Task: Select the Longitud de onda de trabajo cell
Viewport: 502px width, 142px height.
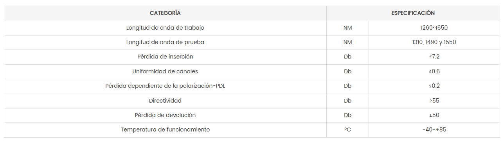Action: (x=165, y=28)
